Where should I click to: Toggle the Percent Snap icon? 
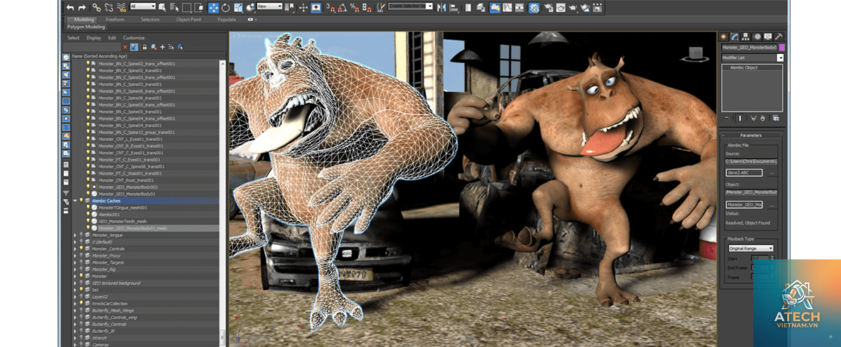pyautogui.click(x=355, y=8)
